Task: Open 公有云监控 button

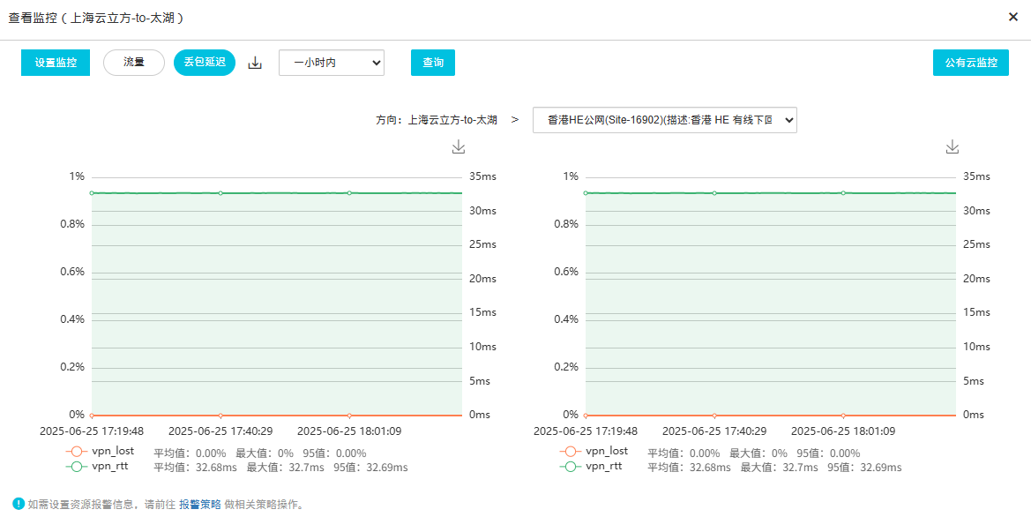Action: click(x=970, y=63)
